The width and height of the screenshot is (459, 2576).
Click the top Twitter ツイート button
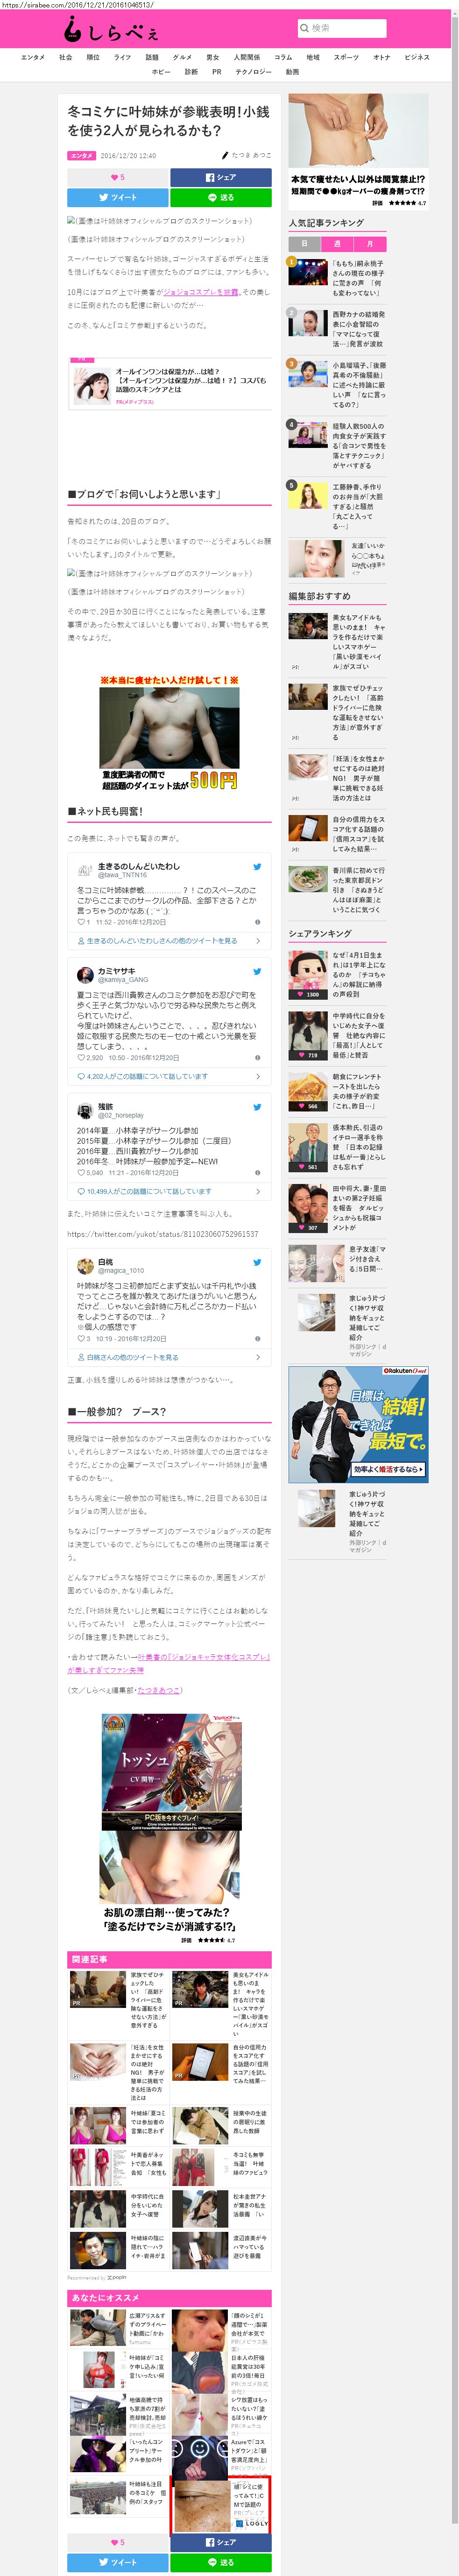click(117, 197)
